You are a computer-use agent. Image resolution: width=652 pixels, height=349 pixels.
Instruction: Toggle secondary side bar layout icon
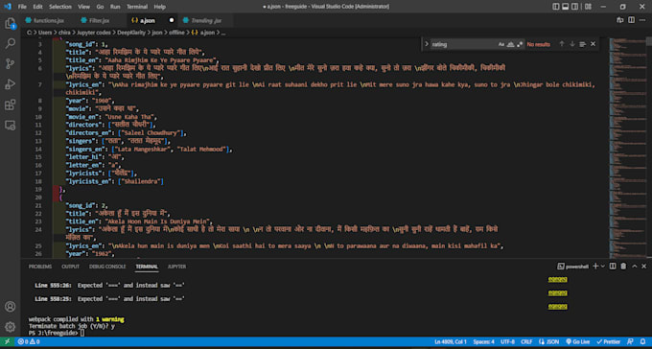[x=574, y=7]
